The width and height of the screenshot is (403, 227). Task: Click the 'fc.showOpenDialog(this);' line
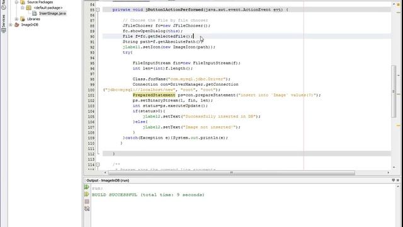[152, 31]
